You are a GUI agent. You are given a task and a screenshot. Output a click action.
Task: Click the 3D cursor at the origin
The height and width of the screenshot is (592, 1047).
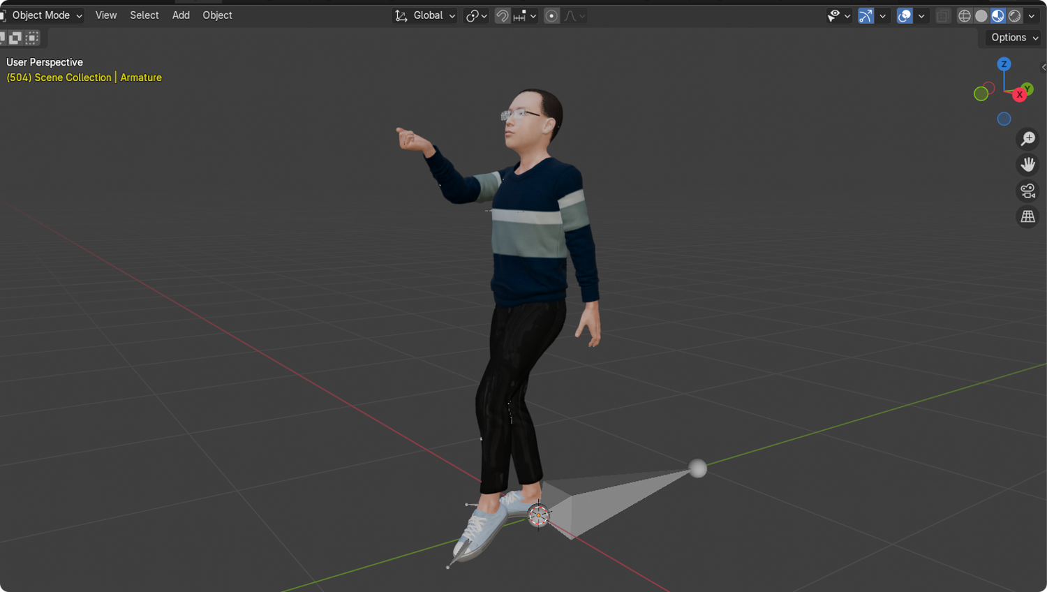click(538, 515)
